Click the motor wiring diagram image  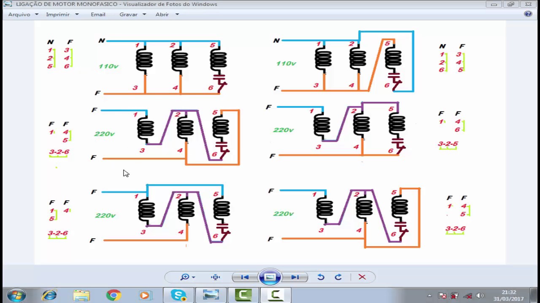pyautogui.click(x=270, y=142)
